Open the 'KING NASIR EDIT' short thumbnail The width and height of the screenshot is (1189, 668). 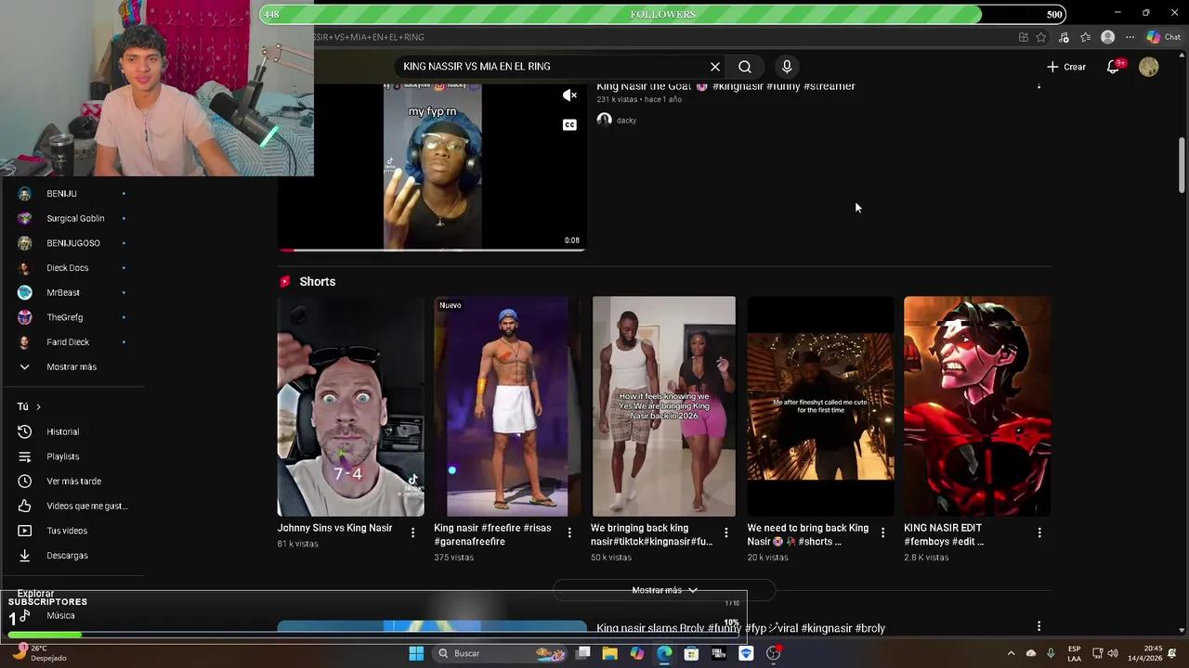pyautogui.click(x=977, y=406)
